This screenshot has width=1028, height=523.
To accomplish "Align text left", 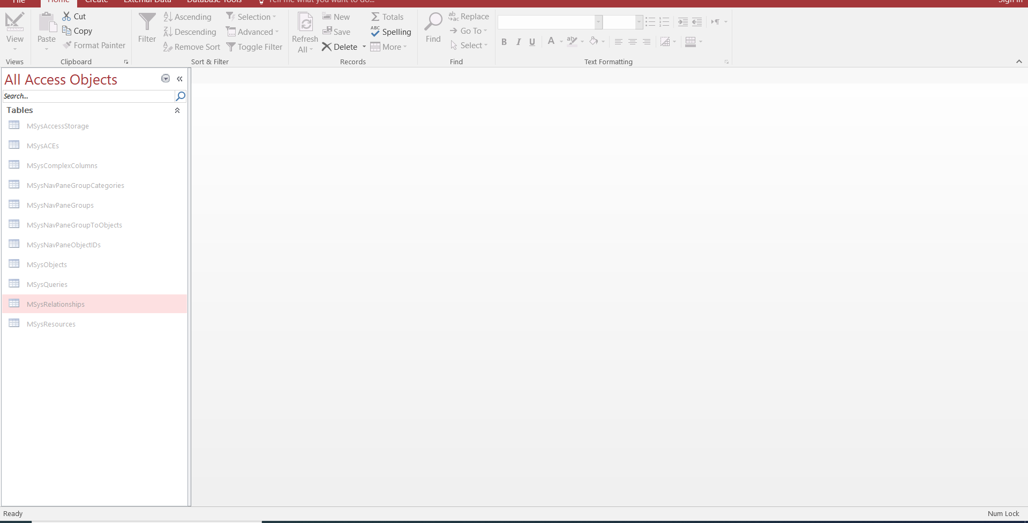I will click(618, 42).
